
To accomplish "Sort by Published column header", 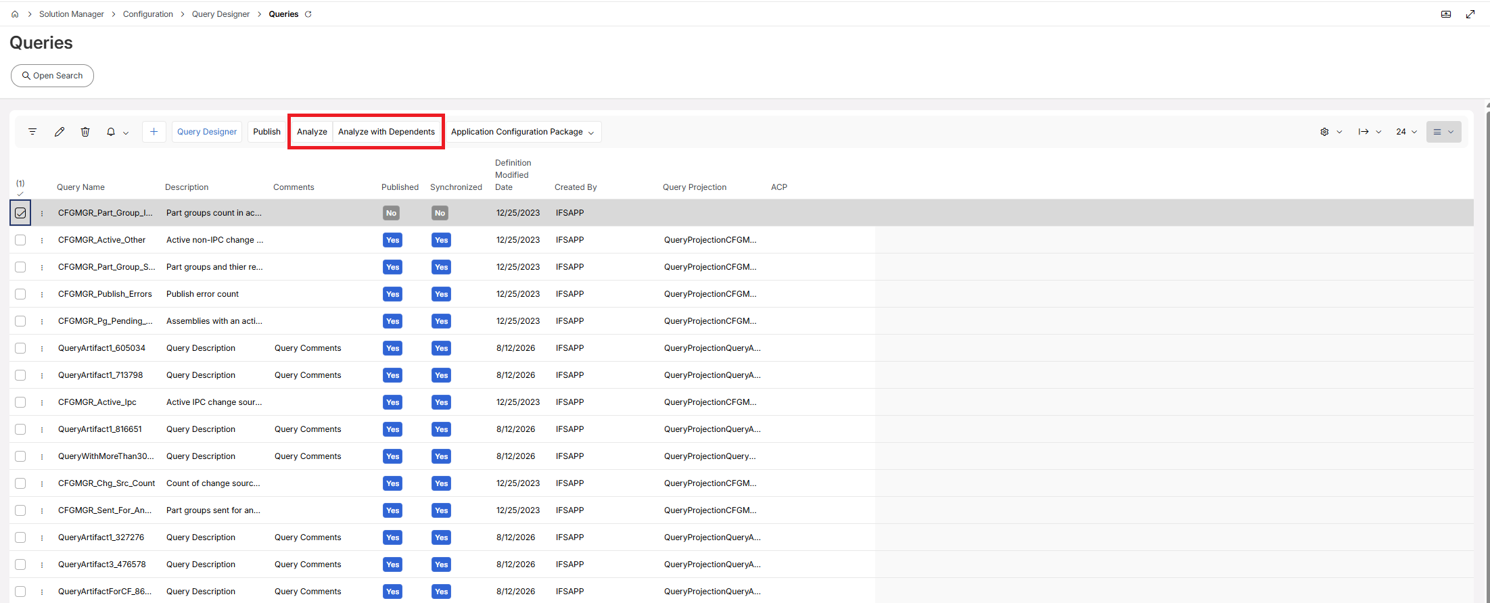I will pos(400,187).
